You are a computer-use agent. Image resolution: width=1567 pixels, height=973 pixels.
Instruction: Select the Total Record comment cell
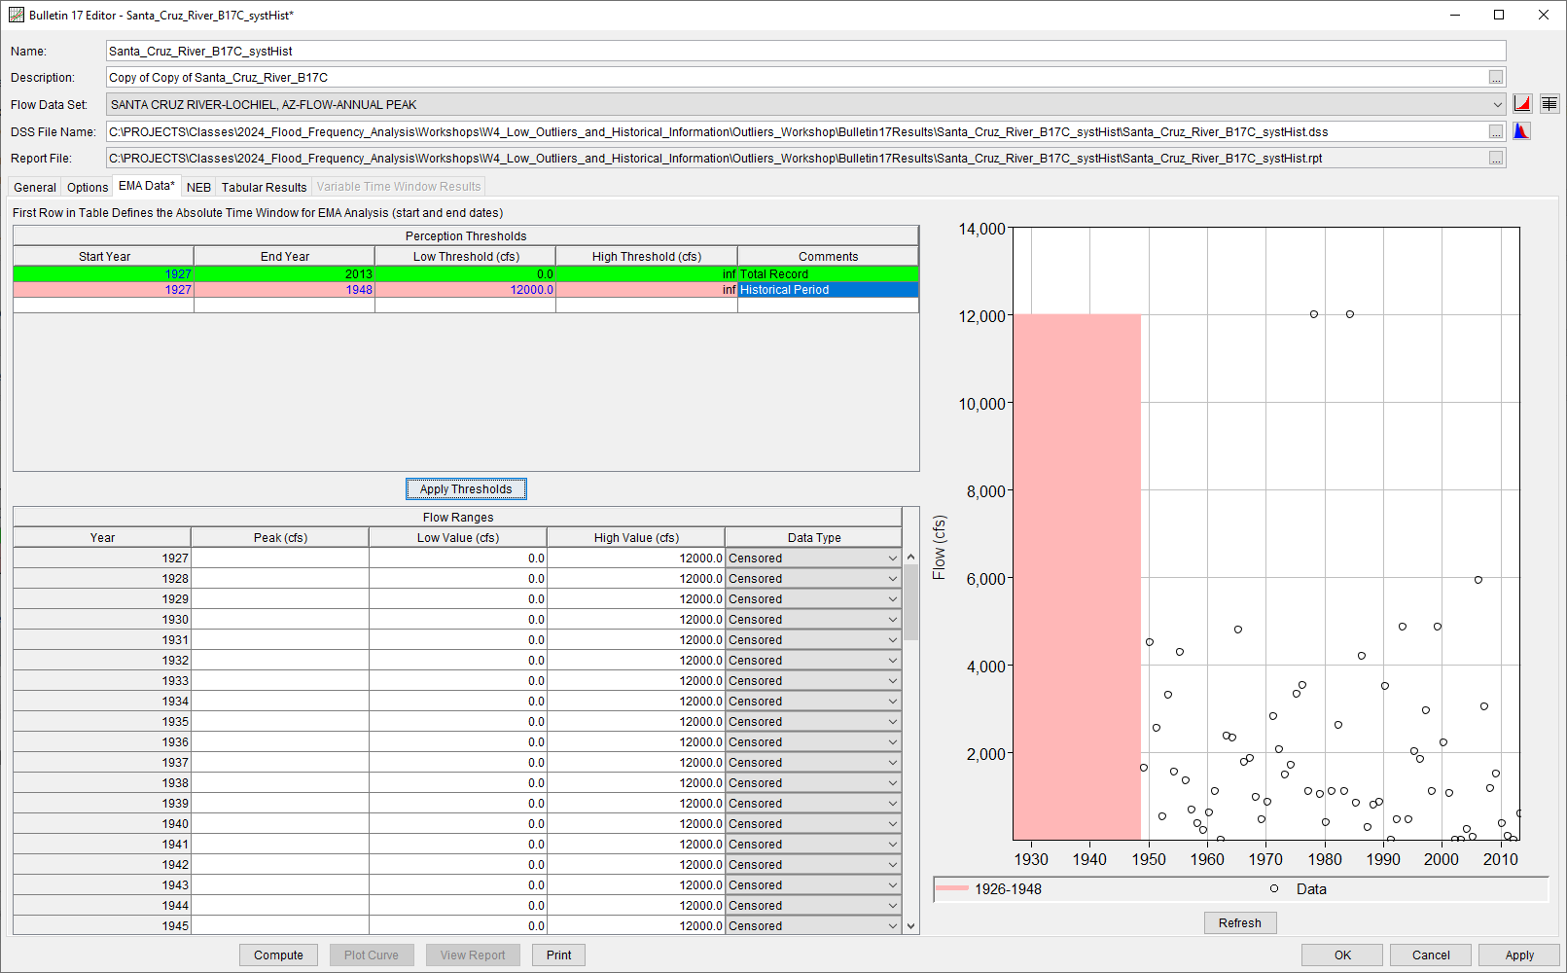point(828,274)
